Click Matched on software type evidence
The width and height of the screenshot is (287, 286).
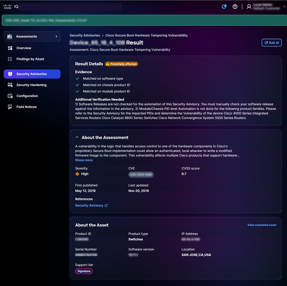click(103, 79)
